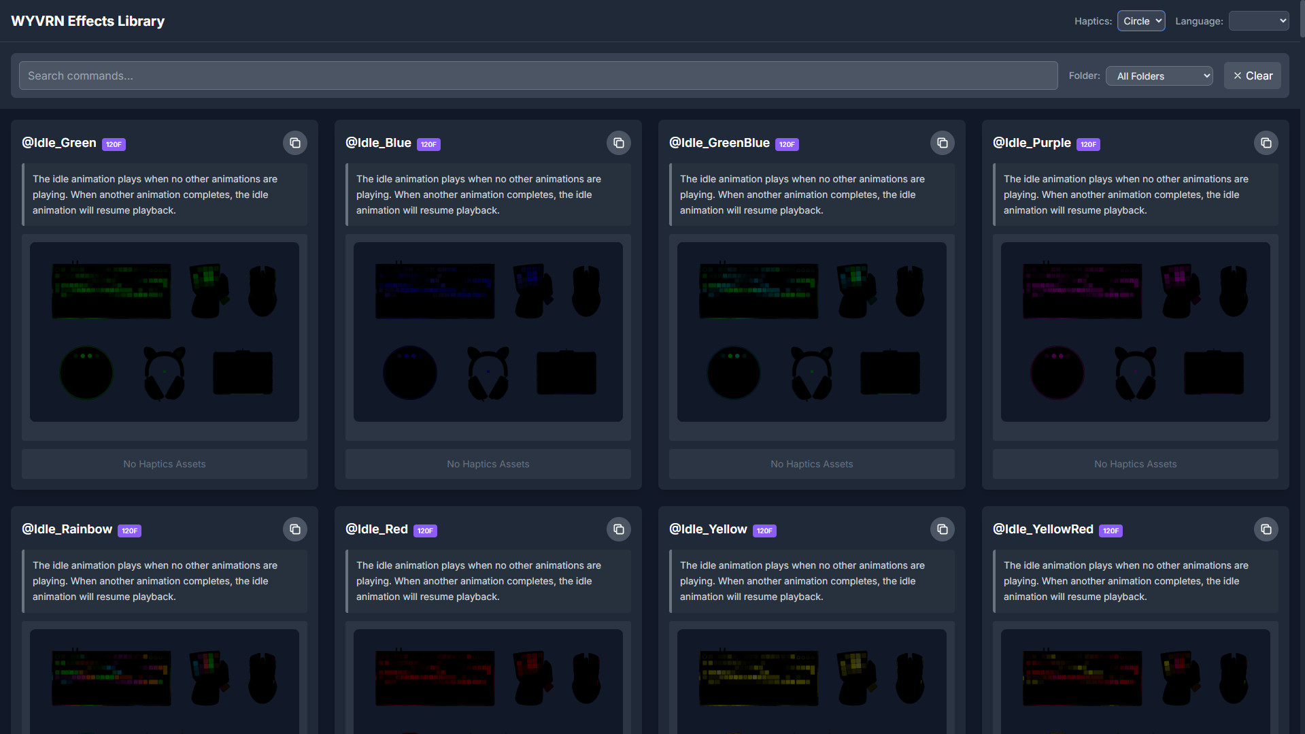Click the @Idle_Yellow device preview image
The width and height of the screenshot is (1305, 734).
pyautogui.click(x=811, y=680)
